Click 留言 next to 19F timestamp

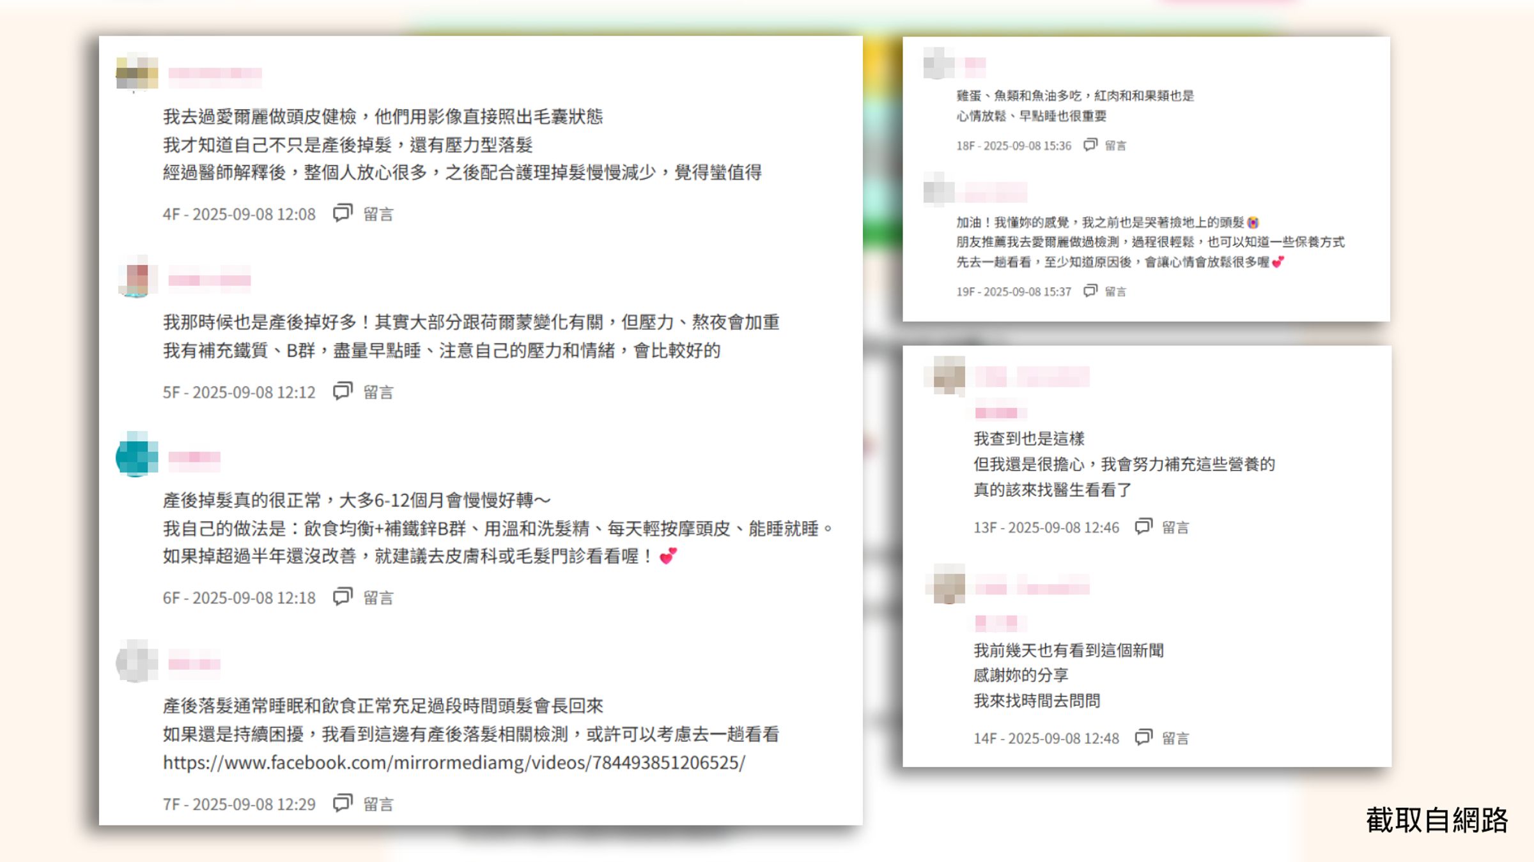pyautogui.click(x=1115, y=292)
